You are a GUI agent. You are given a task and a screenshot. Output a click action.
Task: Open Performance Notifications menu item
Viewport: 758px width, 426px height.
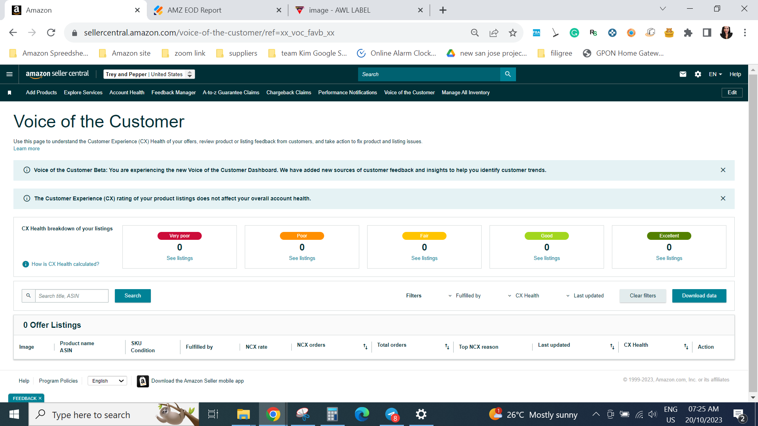click(347, 93)
